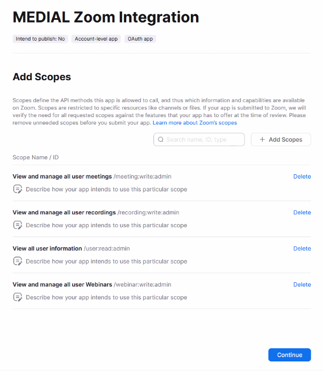Click the description edit icon for recording:write:admin
Image resolution: width=323 pixels, height=371 pixels.
click(x=18, y=225)
